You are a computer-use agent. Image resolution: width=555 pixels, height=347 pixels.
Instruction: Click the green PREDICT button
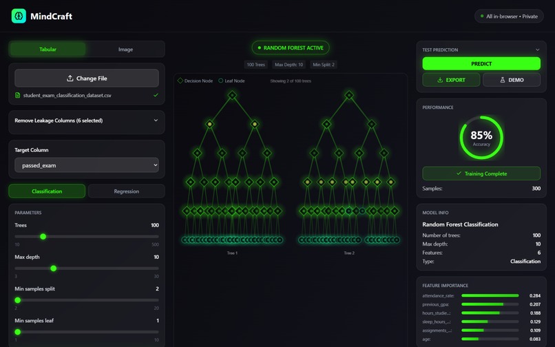coord(481,64)
